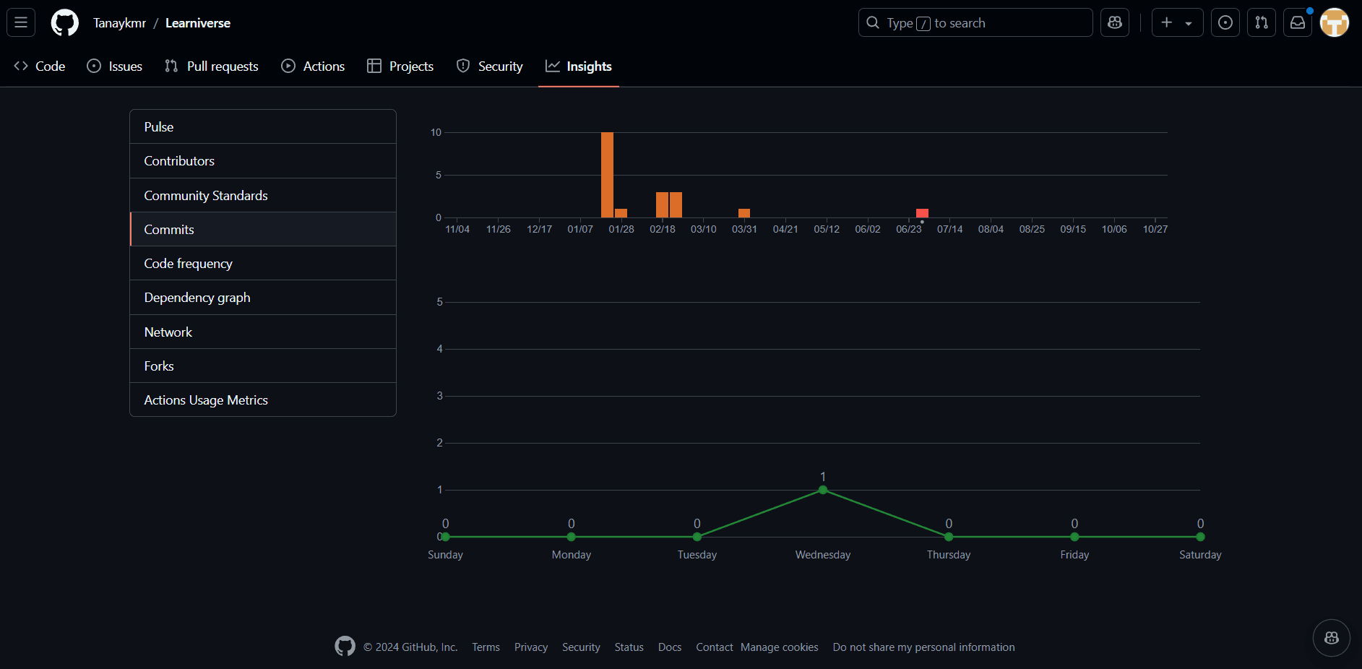Open Status footer link
This screenshot has width=1362, height=669.
tap(629, 647)
